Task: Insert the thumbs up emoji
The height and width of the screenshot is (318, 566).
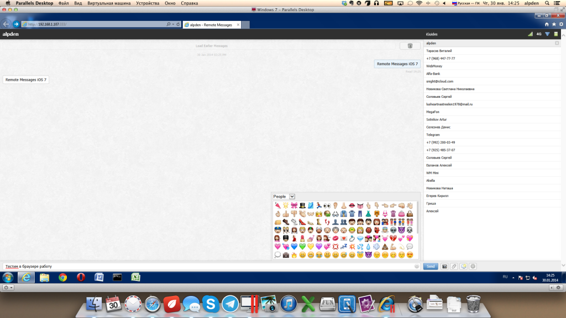Action: 286,214
